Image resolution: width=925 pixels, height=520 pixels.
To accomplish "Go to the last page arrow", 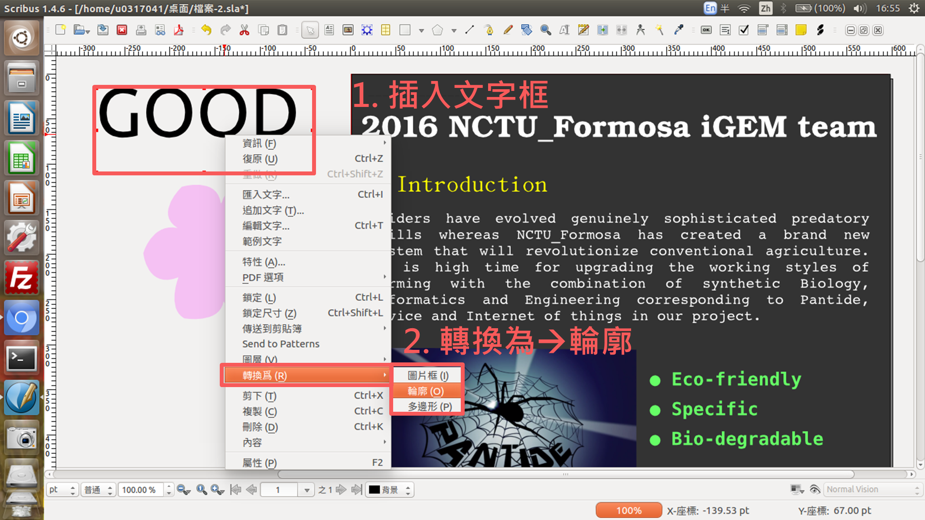I will (356, 490).
